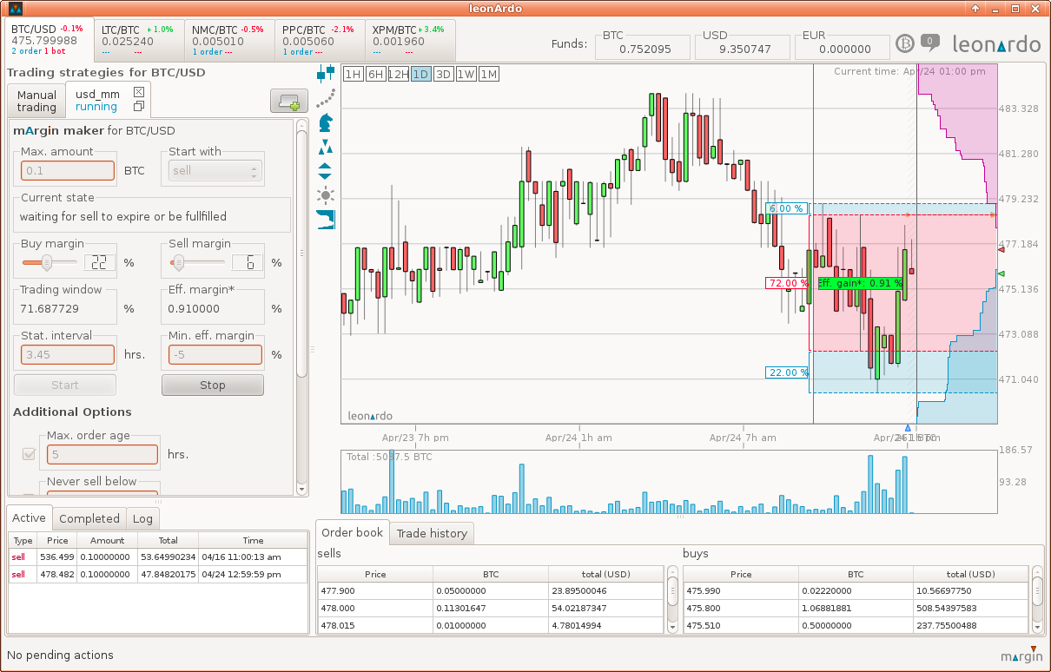Show the Completed orders tab

coord(89,518)
